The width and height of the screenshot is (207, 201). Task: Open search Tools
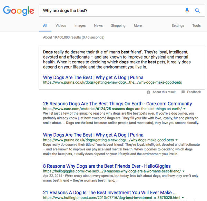[196, 25]
